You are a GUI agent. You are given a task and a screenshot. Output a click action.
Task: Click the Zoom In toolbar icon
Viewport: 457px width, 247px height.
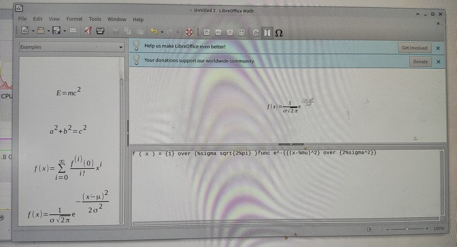pyautogui.click(x=207, y=32)
